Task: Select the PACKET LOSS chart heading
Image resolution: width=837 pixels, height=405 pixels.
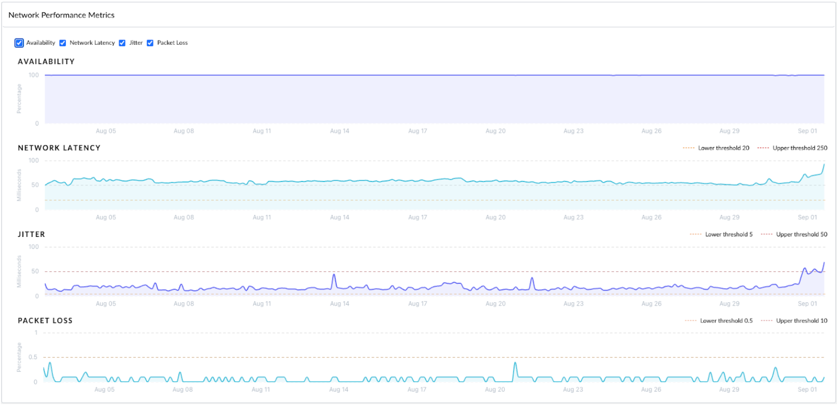Action: click(45, 321)
